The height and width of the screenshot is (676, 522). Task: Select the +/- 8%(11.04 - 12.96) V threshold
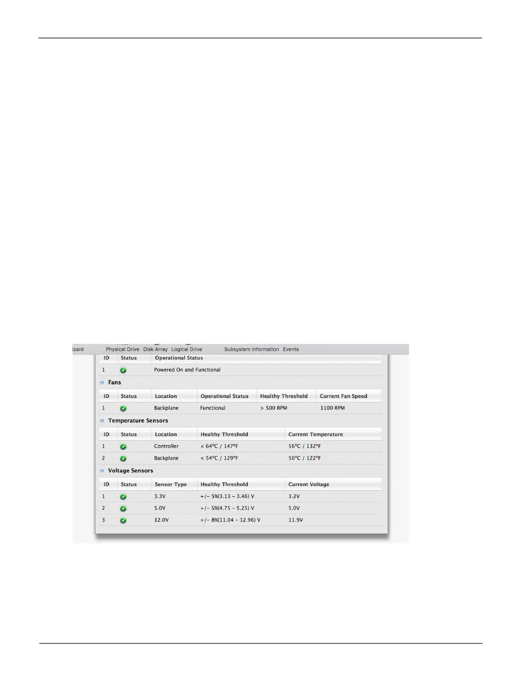click(230, 520)
